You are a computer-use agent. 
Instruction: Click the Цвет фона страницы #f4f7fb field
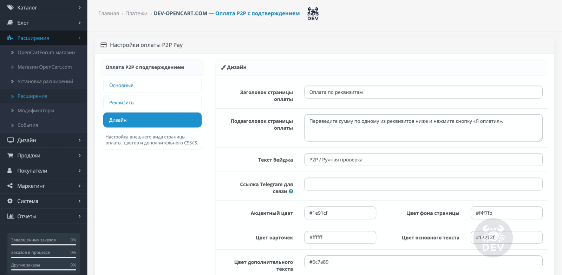click(x=507, y=213)
